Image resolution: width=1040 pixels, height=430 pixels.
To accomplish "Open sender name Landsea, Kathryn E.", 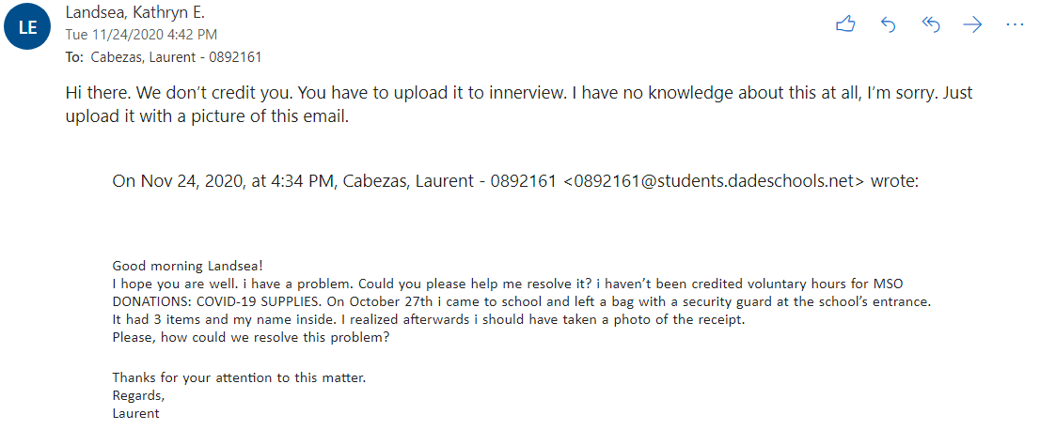I will [x=134, y=13].
